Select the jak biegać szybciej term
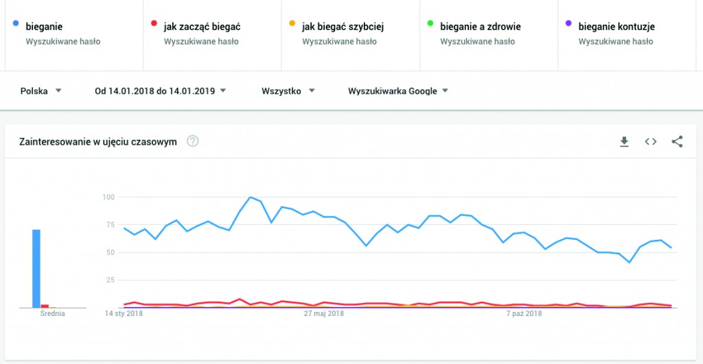The width and height of the screenshot is (703, 364). coord(343,27)
